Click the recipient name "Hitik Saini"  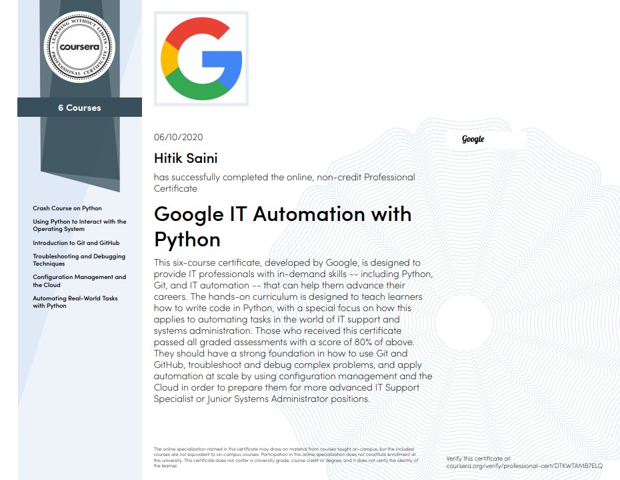(185, 158)
